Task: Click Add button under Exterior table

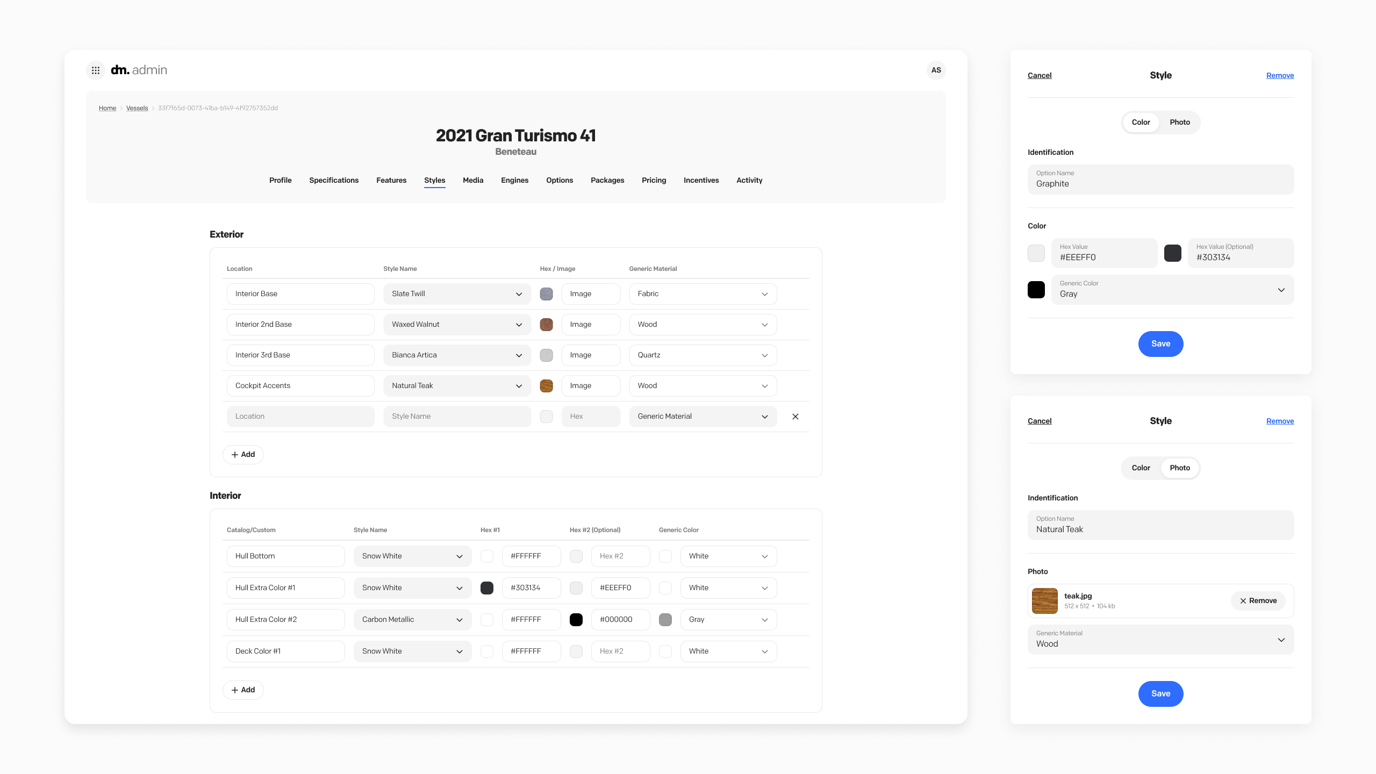Action: (x=243, y=455)
